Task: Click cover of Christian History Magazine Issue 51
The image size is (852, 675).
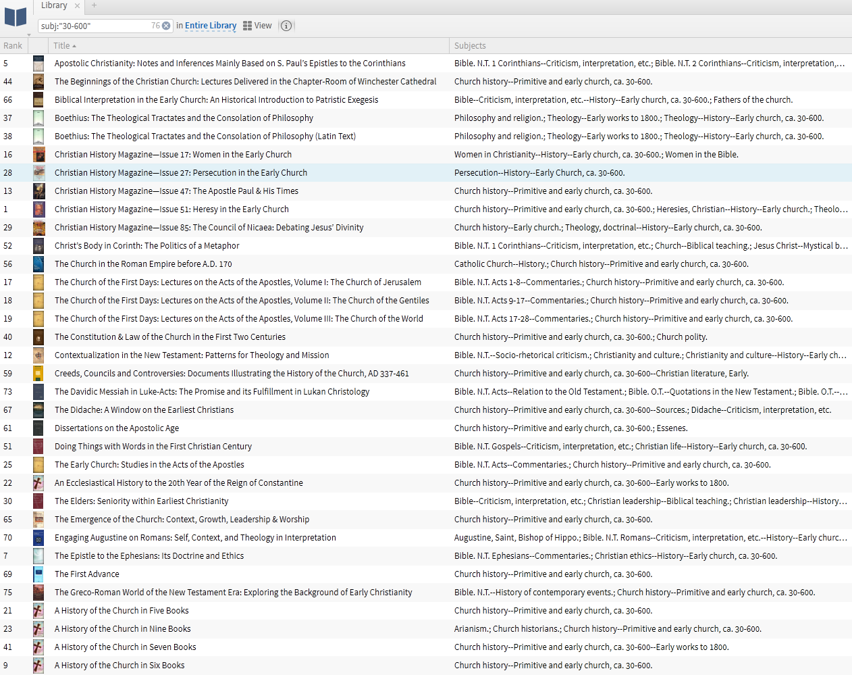Action: coord(38,209)
